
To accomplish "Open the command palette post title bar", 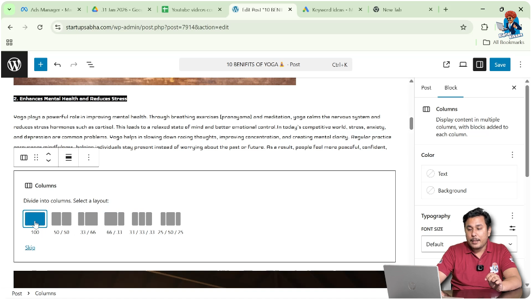I will click(265, 65).
